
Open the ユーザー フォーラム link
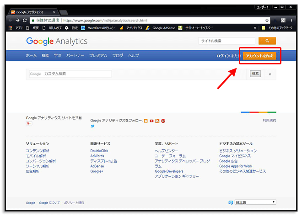(170, 156)
